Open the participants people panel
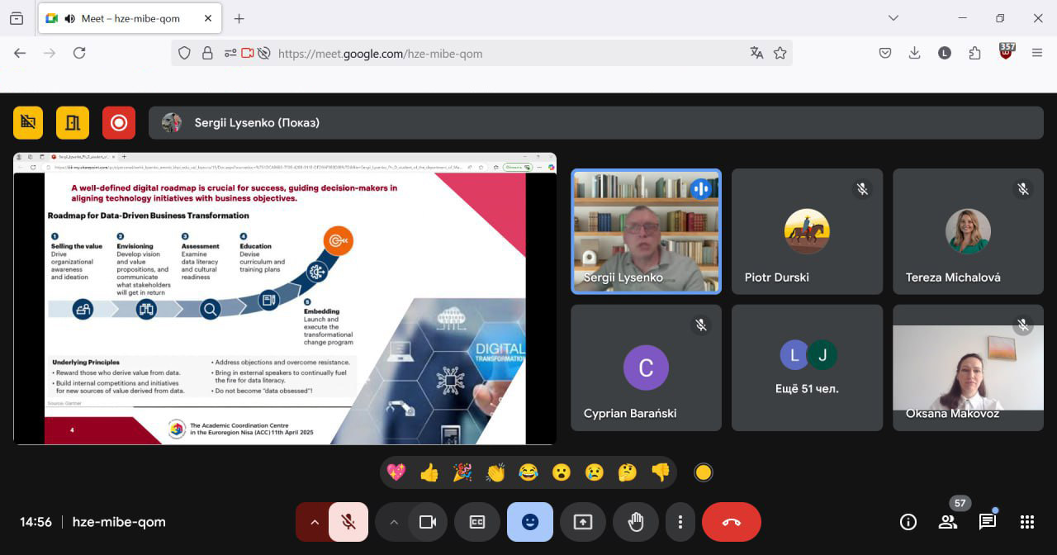Viewport: 1057px width, 555px height. tap(947, 522)
